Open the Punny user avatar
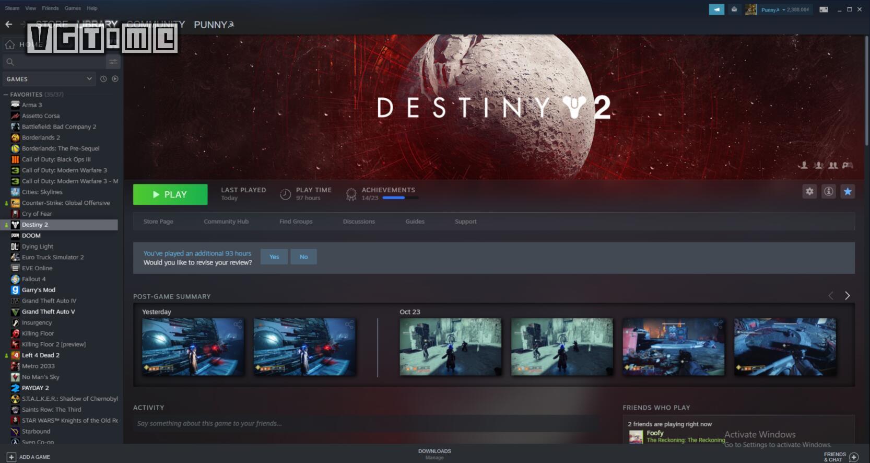 click(x=751, y=9)
